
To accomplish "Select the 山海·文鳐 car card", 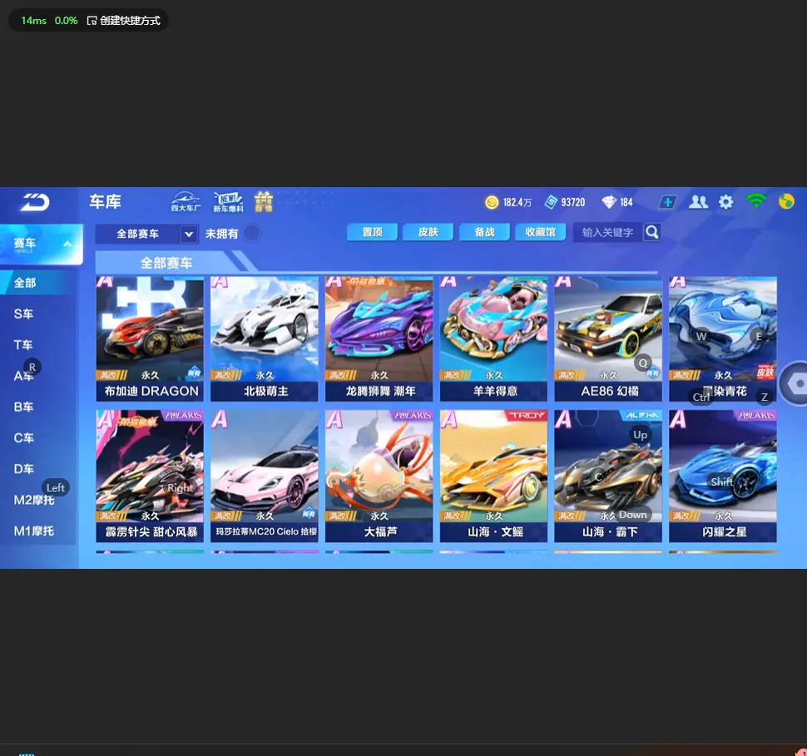I will pyautogui.click(x=493, y=476).
